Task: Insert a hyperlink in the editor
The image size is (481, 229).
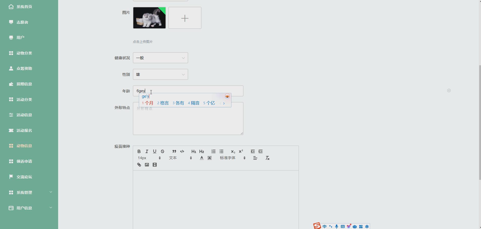Action: [x=139, y=165]
